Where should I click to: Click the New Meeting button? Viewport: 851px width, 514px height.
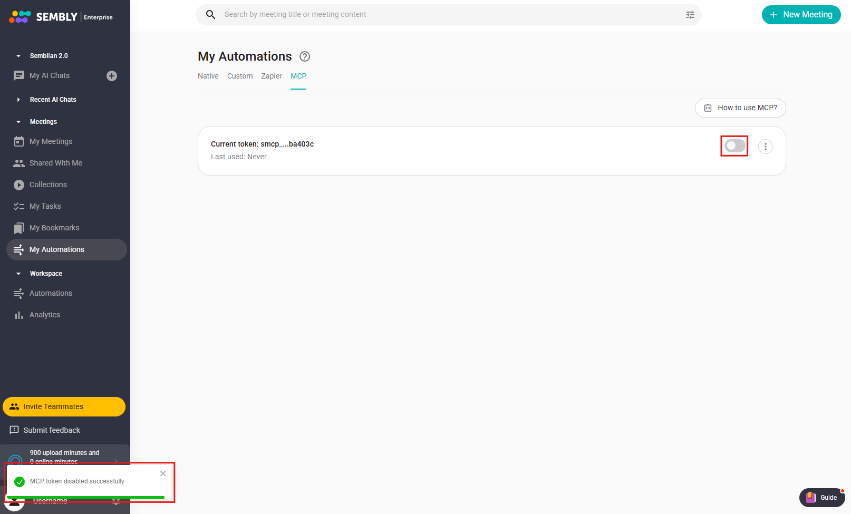801,15
